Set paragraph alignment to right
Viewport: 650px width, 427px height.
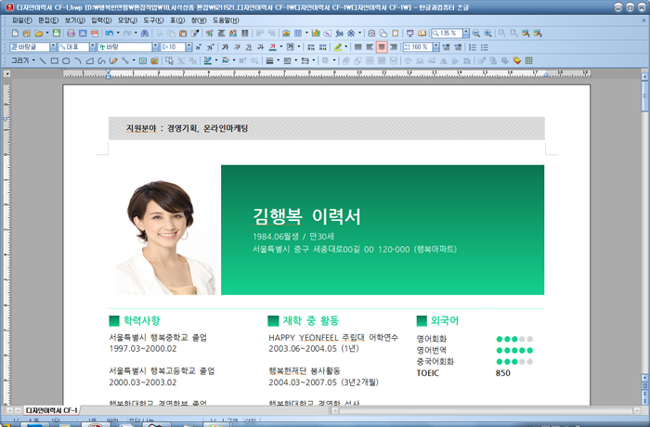click(x=394, y=47)
